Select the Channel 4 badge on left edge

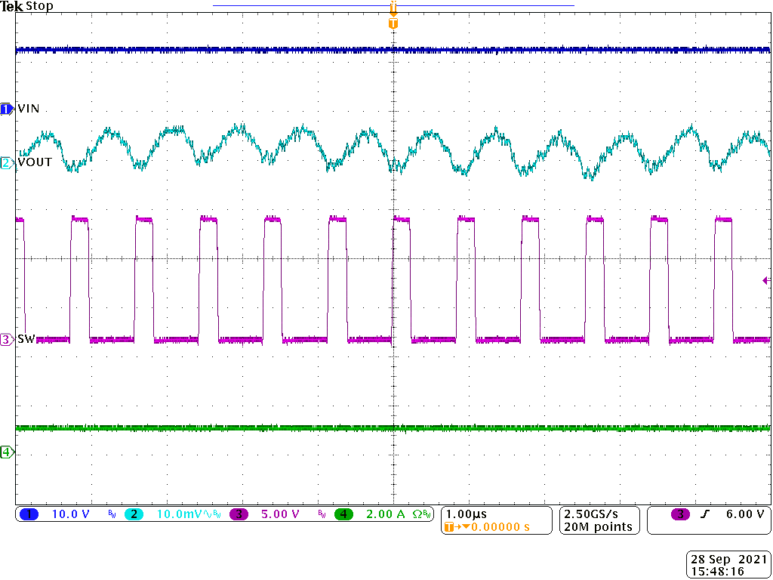[5, 452]
